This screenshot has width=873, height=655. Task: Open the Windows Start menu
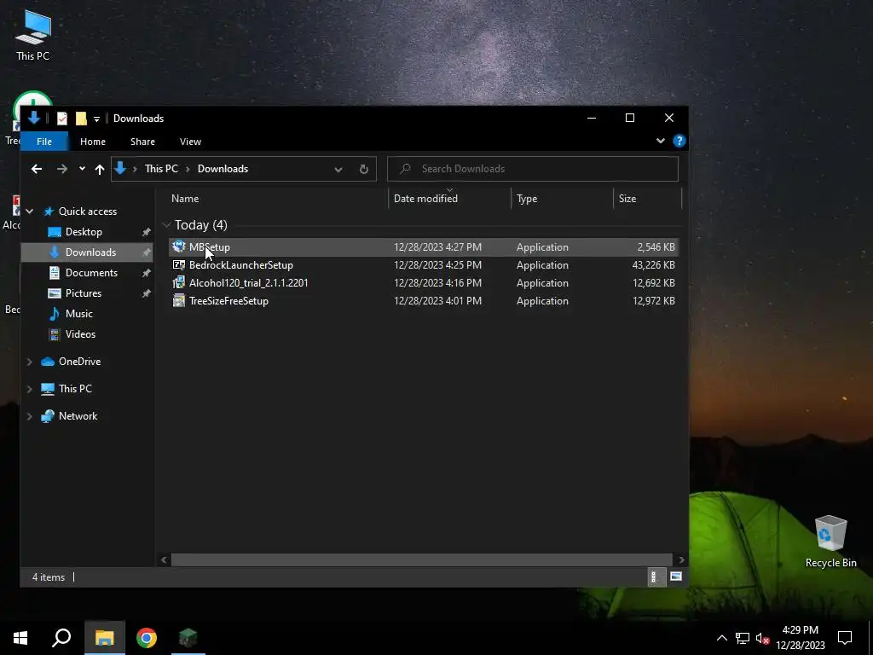pyautogui.click(x=20, y=638)
